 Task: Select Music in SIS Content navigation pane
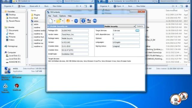coord(11,34)
